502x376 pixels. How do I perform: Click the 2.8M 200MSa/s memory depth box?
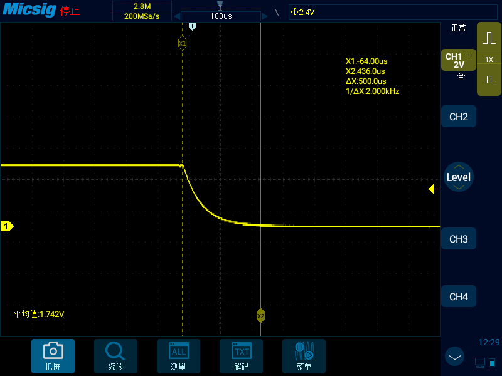click(142, 11)
